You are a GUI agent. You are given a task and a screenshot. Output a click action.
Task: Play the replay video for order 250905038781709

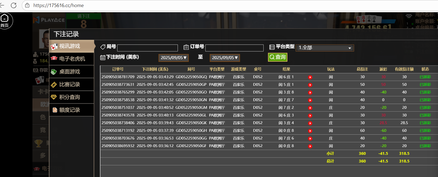pyautogui.click(x=310, y=77)
